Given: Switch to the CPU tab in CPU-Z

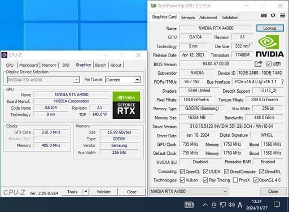Looking at the screenshot, I should pos(10,65).
